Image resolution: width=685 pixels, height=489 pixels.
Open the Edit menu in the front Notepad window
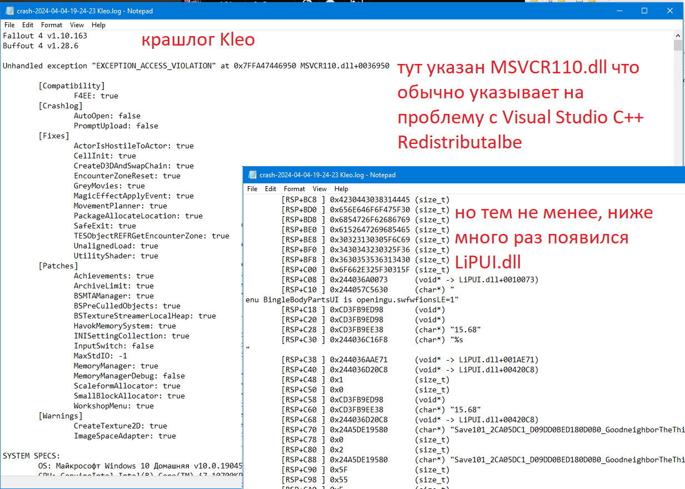point(271,189)
